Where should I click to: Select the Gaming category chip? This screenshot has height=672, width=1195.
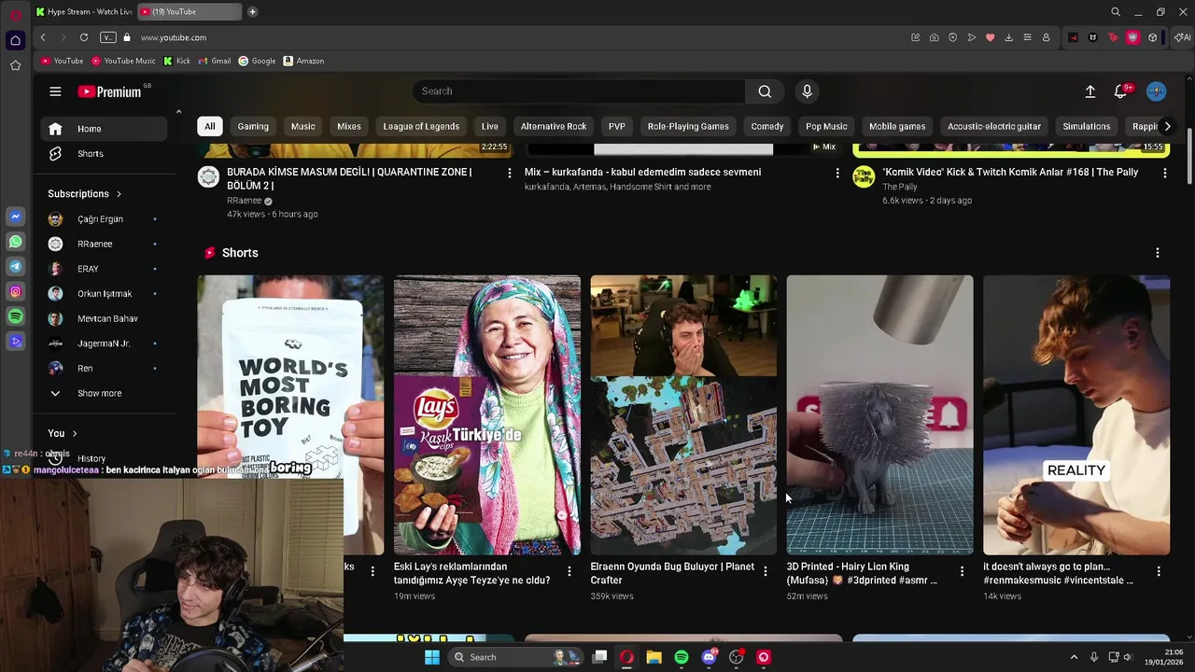(253, 126)
